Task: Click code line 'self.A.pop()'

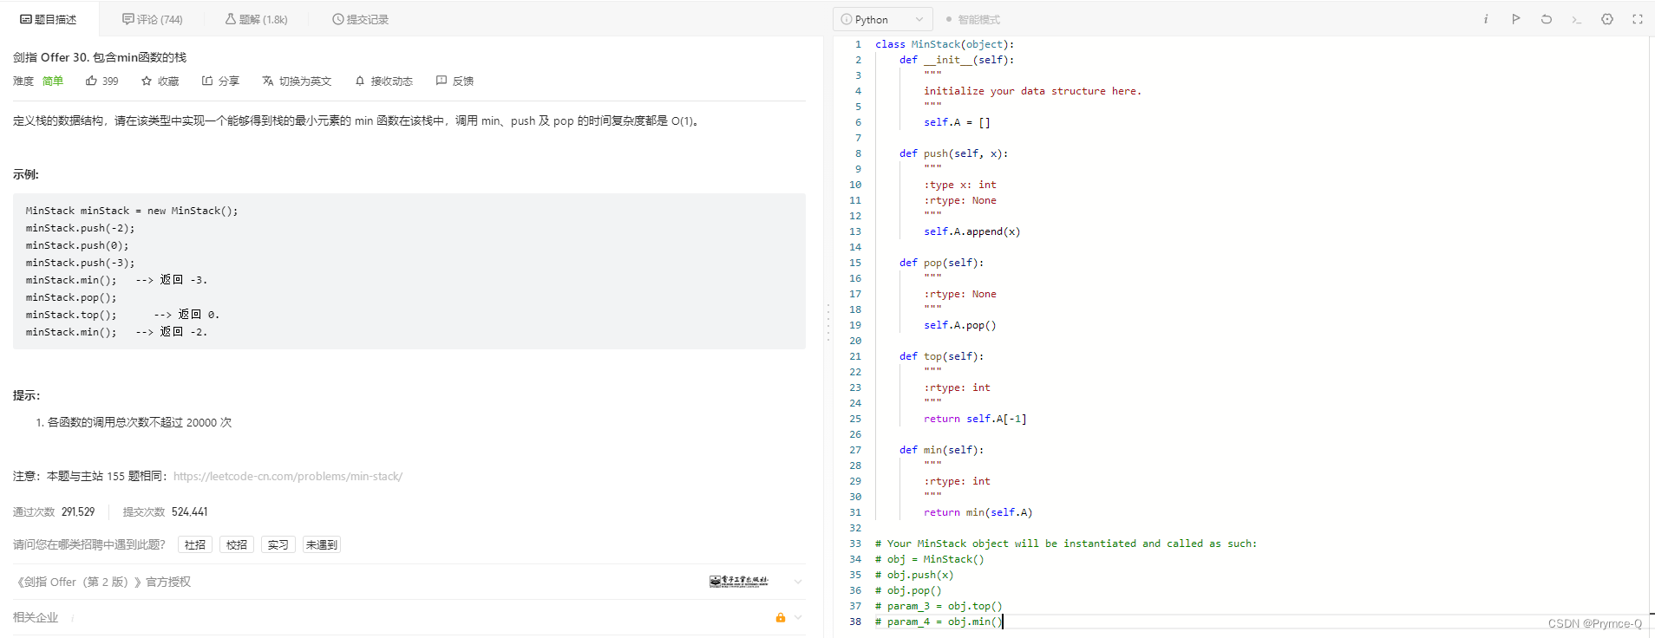Action: pos(959,325)
